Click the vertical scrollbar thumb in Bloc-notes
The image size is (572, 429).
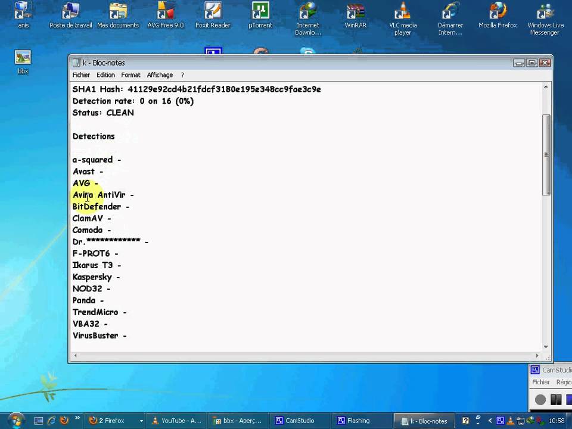pos(546,155)
